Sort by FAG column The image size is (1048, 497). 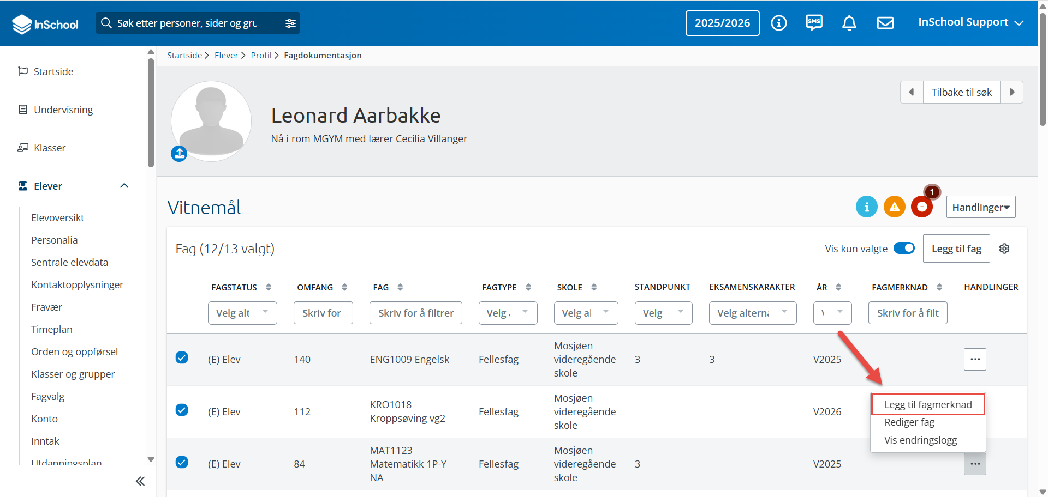(x=400, y=287)
